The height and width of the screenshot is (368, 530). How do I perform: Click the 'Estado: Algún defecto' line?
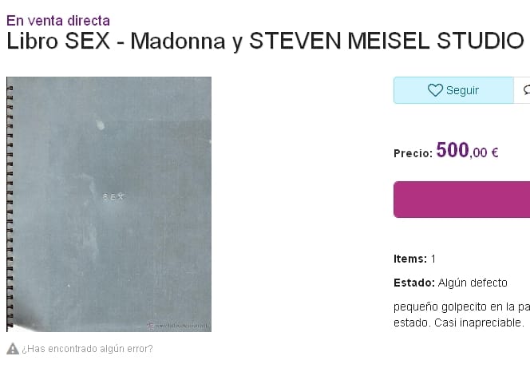click(450, 283)
